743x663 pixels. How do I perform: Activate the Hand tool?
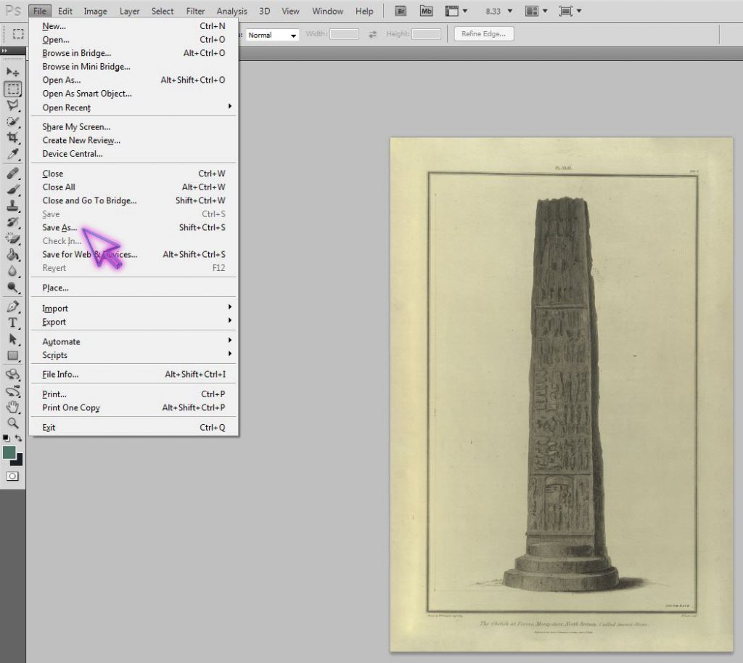(13, 407)
